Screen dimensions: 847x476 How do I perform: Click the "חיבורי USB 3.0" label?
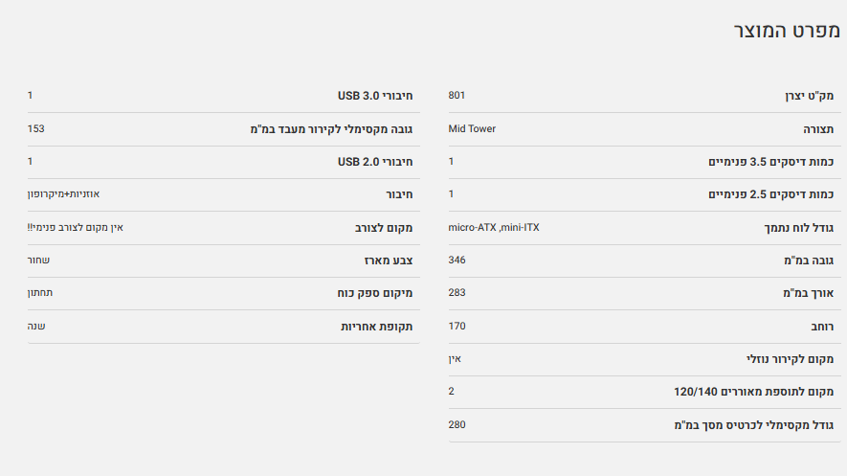[x=375, y=96]
